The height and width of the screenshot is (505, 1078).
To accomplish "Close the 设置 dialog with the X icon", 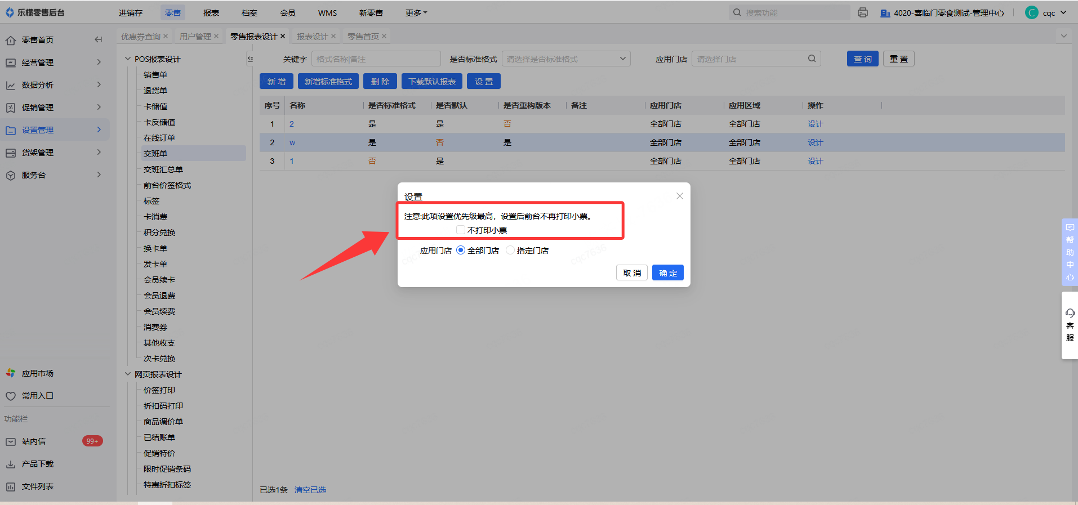I will [x=680, y=196].
